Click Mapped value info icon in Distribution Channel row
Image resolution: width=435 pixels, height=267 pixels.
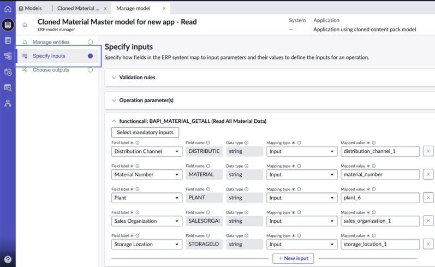(x=374, y=143)
